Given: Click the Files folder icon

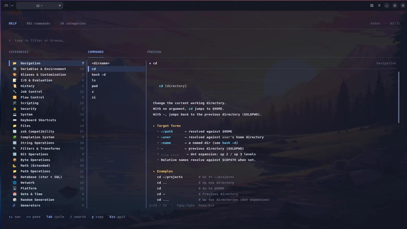Looking at the screenshot, I should pos(15,126).
